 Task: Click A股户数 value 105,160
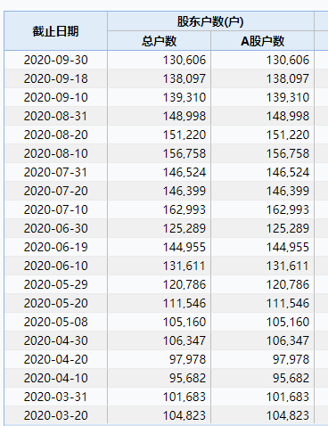tap(288, 322)
